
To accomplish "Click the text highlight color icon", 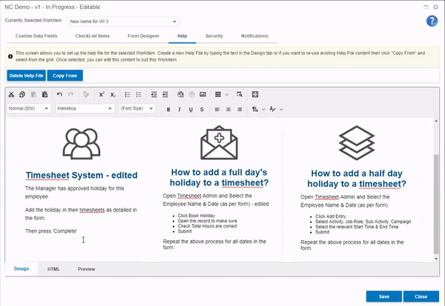I will coord(255,110).
